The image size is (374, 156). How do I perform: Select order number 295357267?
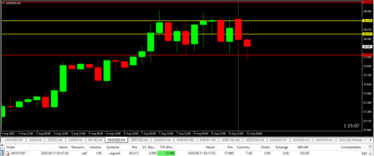(18, 153)
